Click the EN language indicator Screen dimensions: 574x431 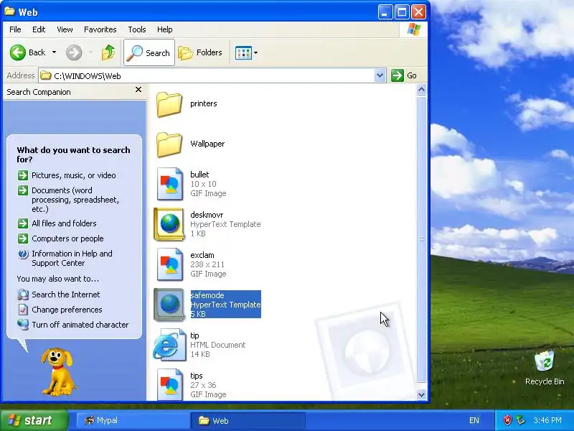pos(474,420)
